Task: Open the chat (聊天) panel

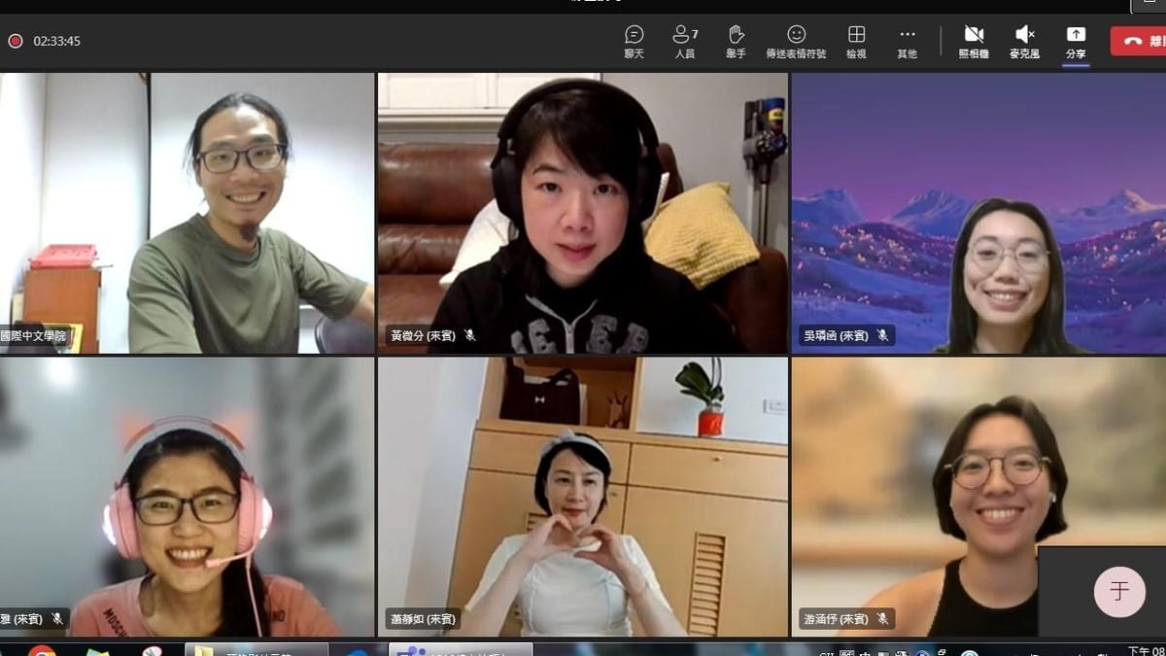Action: (x=634, y=42)
